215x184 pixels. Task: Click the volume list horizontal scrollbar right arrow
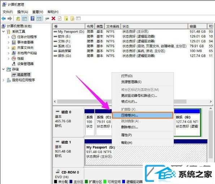pos(211,101)
